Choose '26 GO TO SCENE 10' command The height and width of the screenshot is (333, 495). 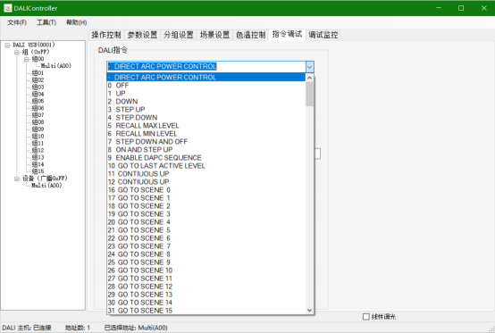(206, 271)
